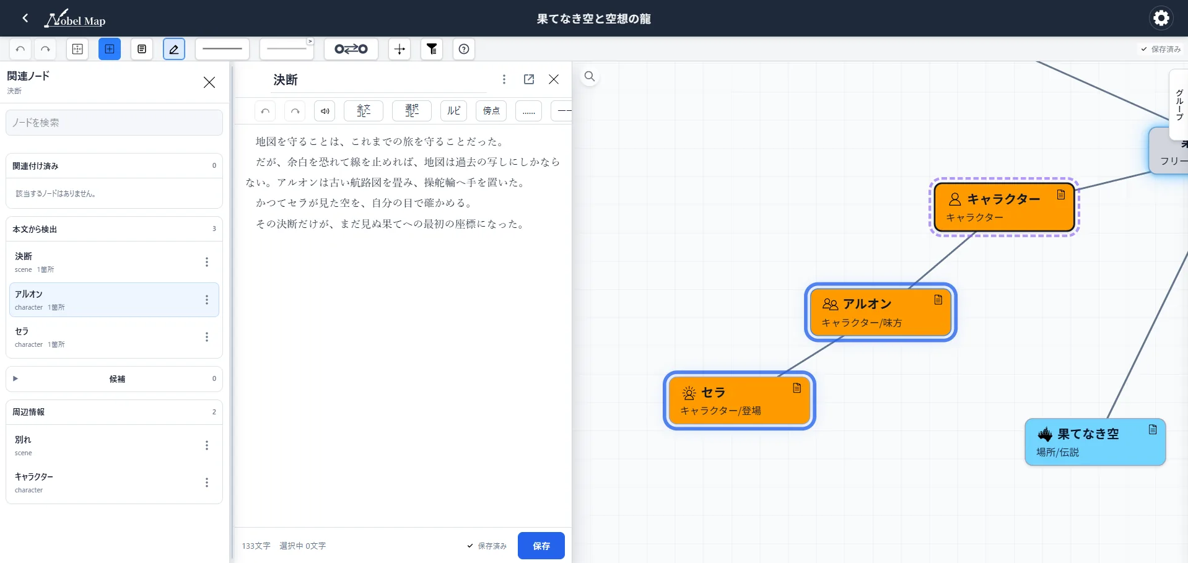Open editor more-options vertical dots
Viewport: 1188px width, 563px height.
pyautogui.click(x=504, y=79)
